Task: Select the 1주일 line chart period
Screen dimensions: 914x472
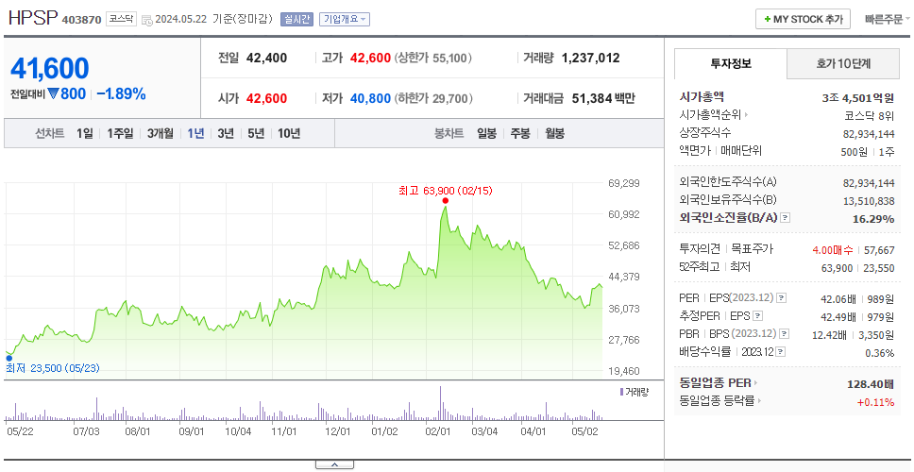Action: 121,133
